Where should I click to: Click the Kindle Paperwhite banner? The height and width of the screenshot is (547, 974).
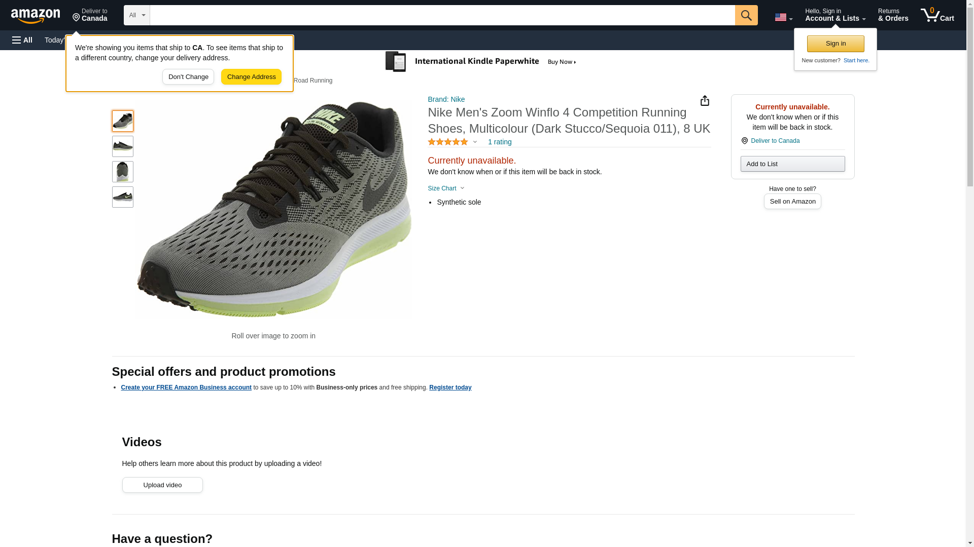482,62
